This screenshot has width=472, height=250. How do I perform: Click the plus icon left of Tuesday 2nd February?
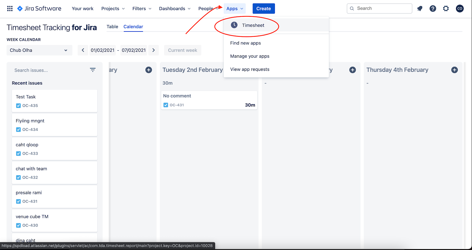click(149, 70)
